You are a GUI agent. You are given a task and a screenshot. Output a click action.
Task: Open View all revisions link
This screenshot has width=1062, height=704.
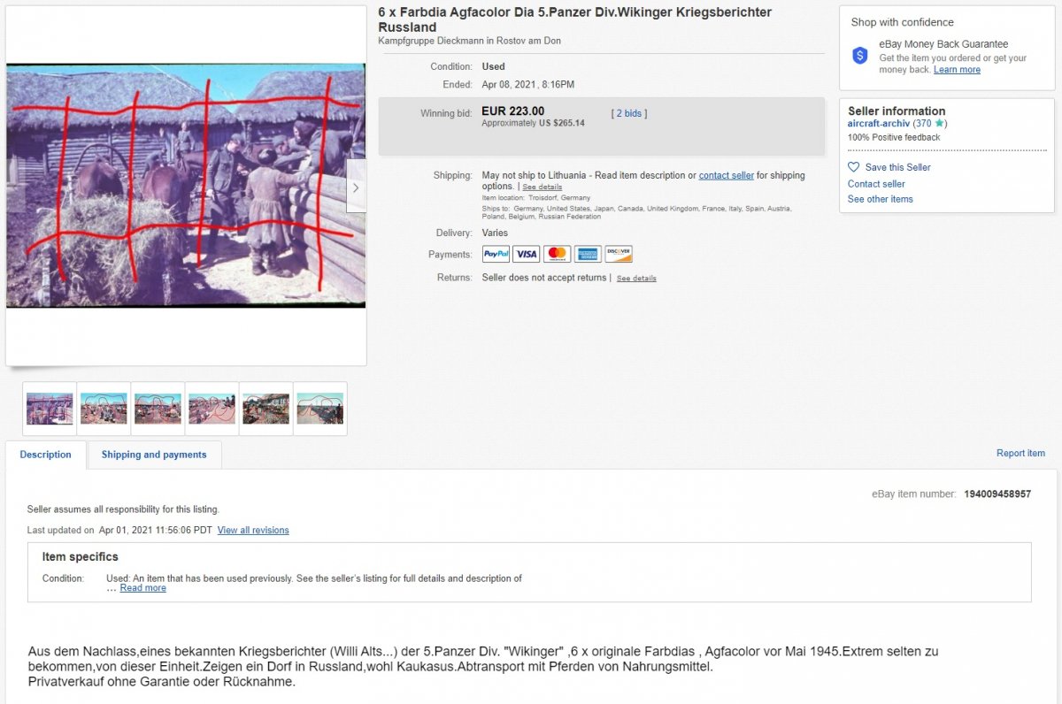(x=253, y=531)
